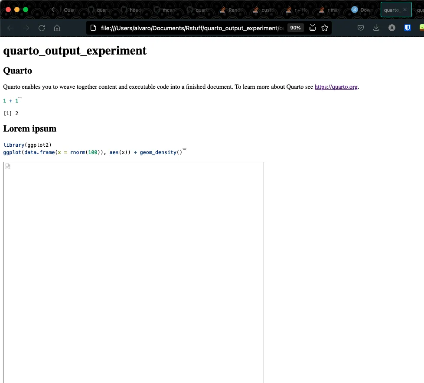Click the 1 + 1 code line
This screenshot has width=424, height=383.
pos(11,101)
